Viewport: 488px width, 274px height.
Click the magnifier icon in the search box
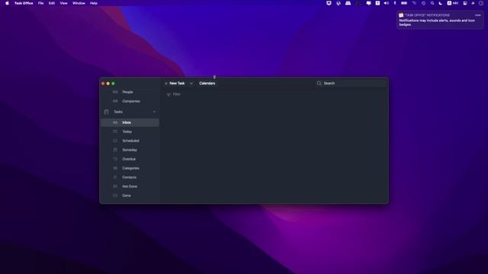[x=319, y=83]
